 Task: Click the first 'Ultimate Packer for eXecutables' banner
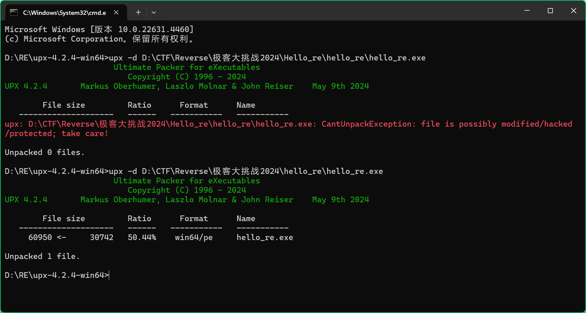187,67
